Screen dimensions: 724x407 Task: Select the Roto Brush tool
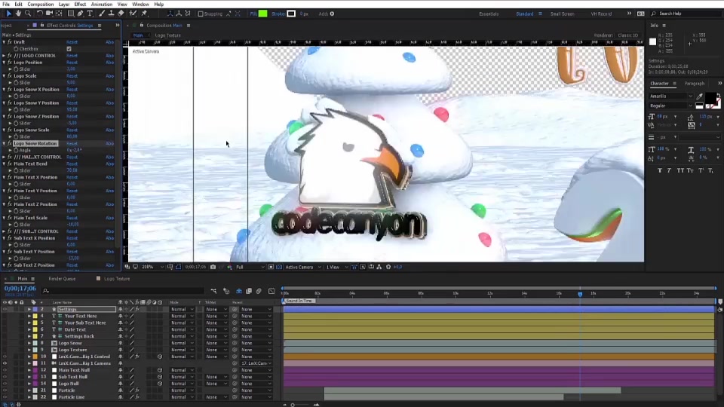(x=133, y=14)
